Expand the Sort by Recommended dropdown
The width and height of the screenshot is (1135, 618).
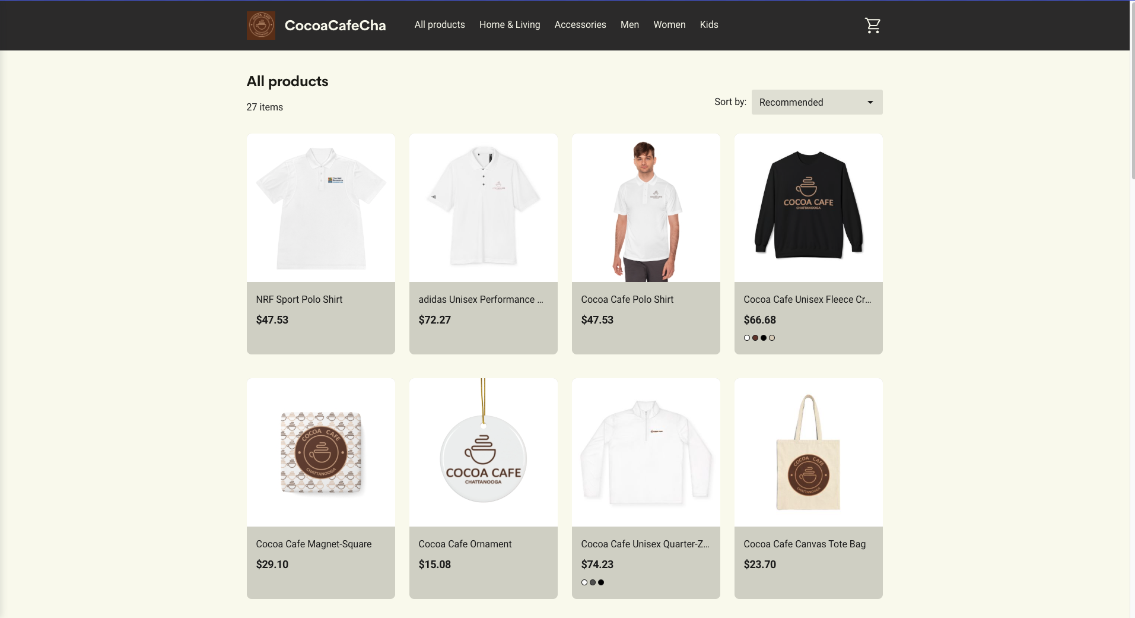(817, 102)
